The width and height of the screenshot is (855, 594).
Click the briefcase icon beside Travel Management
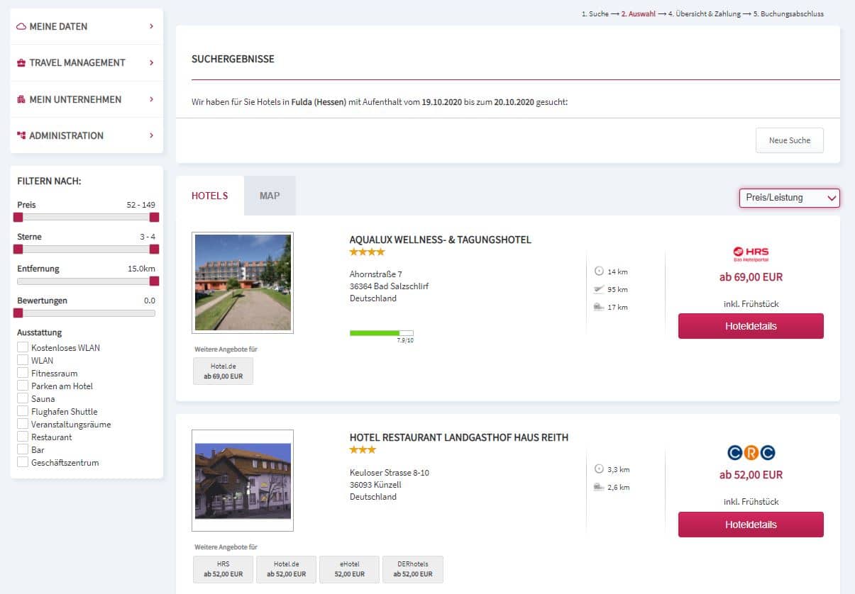(21, 63)
